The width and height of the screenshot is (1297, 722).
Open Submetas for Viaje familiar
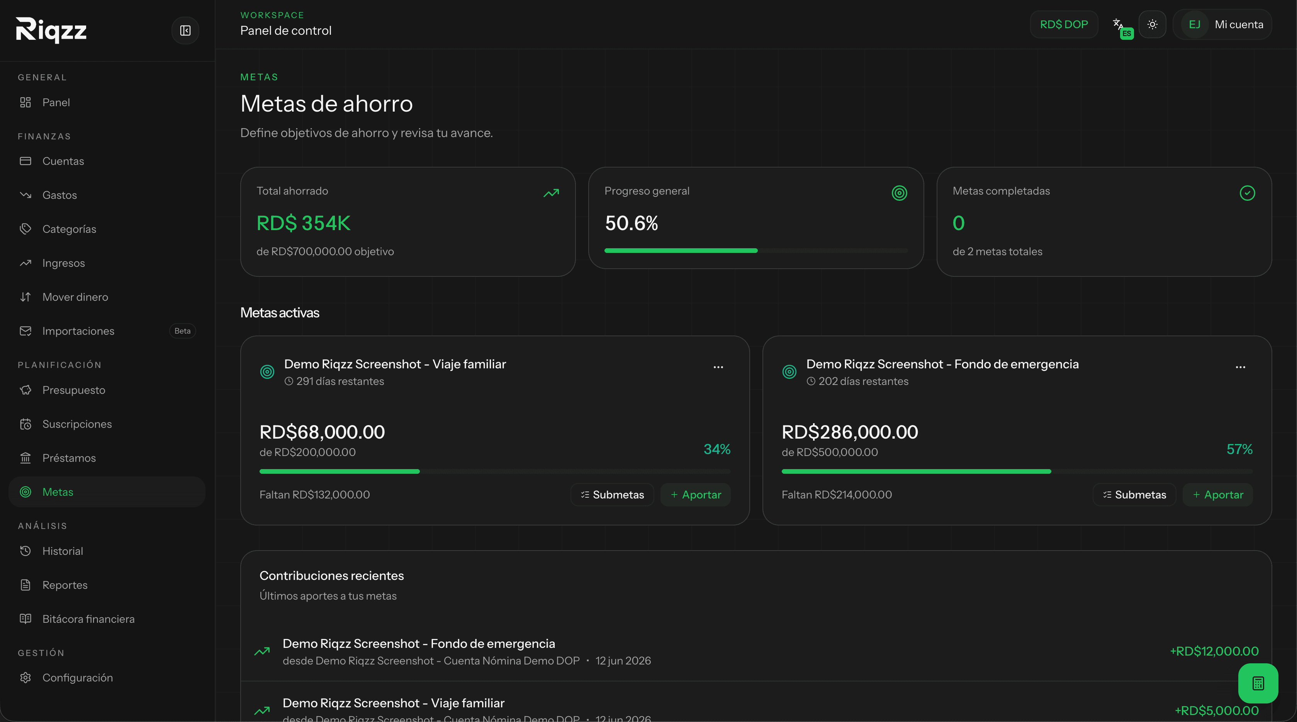[612, 495]
